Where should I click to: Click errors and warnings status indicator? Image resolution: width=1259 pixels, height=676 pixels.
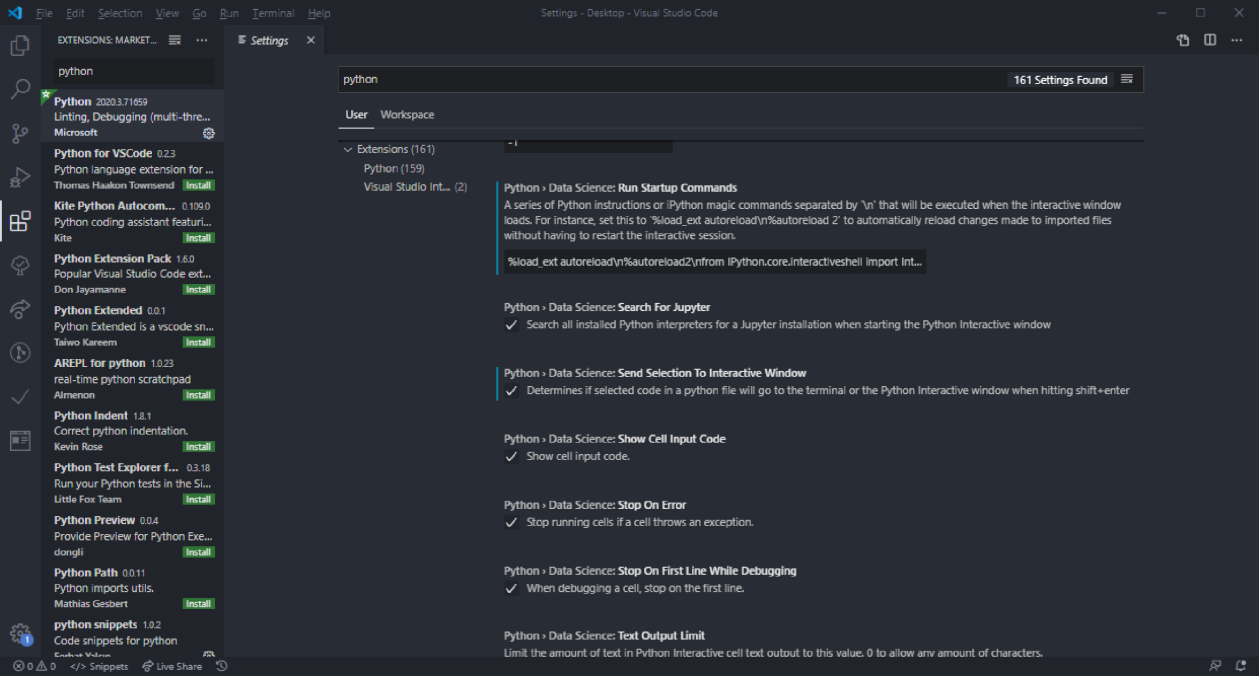(x=34, y=666)
